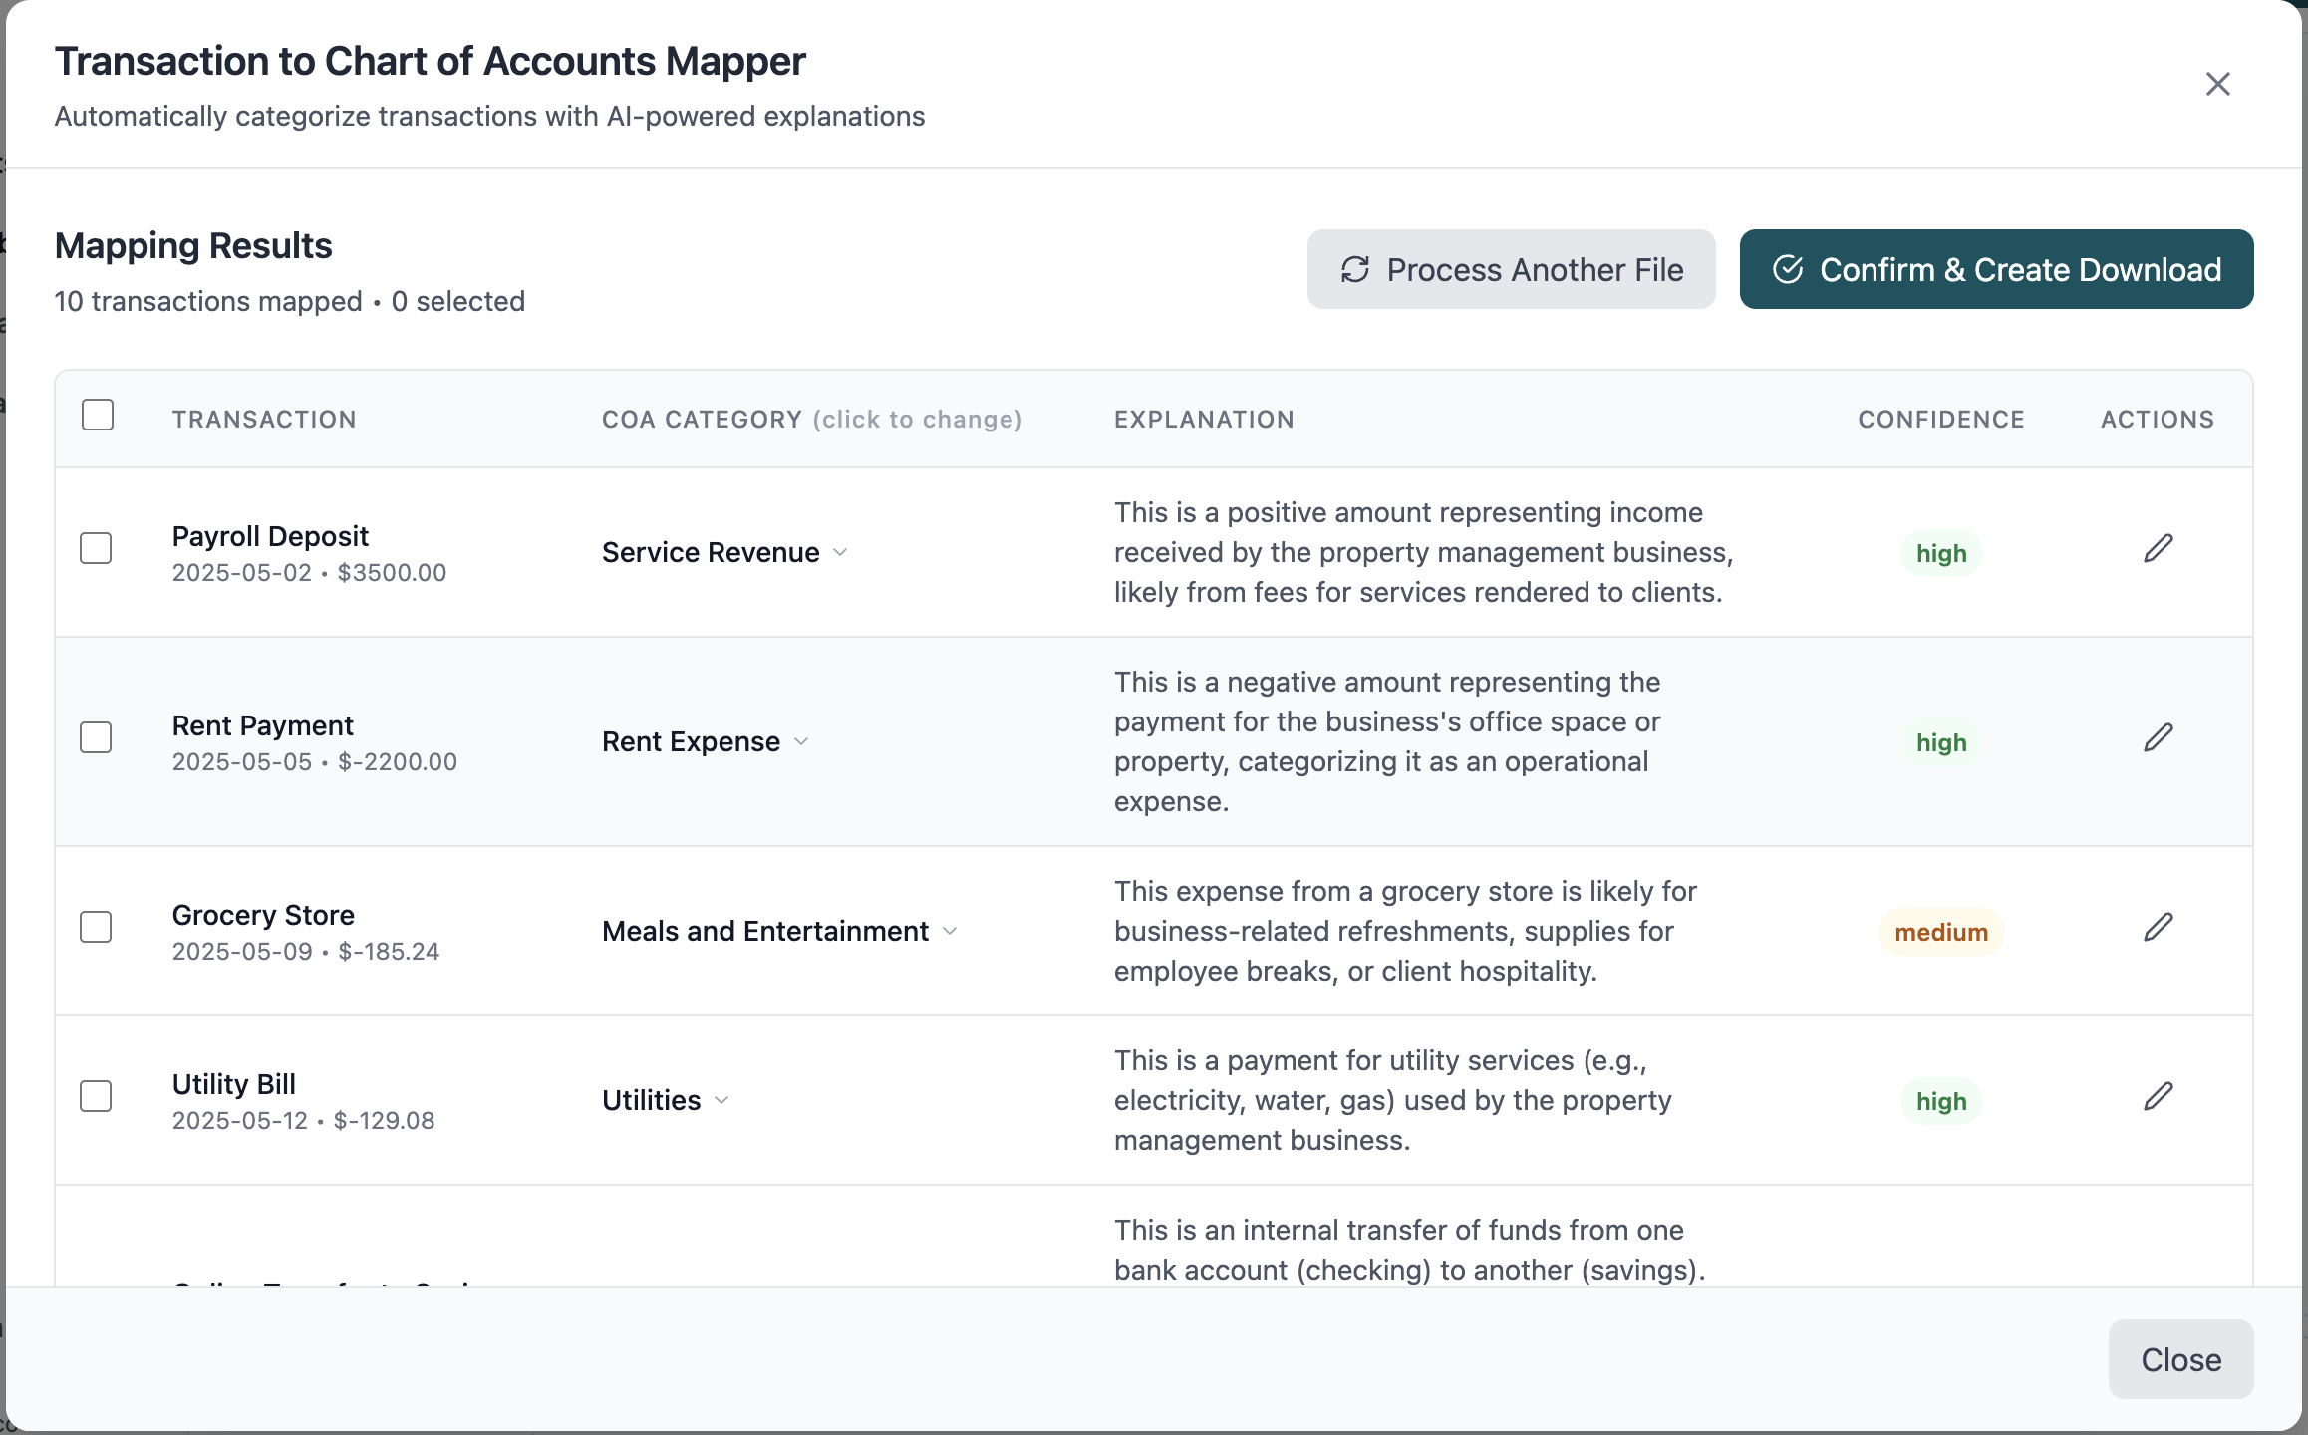Change the Rent Expense category dropdown

[x=705, y=742]
